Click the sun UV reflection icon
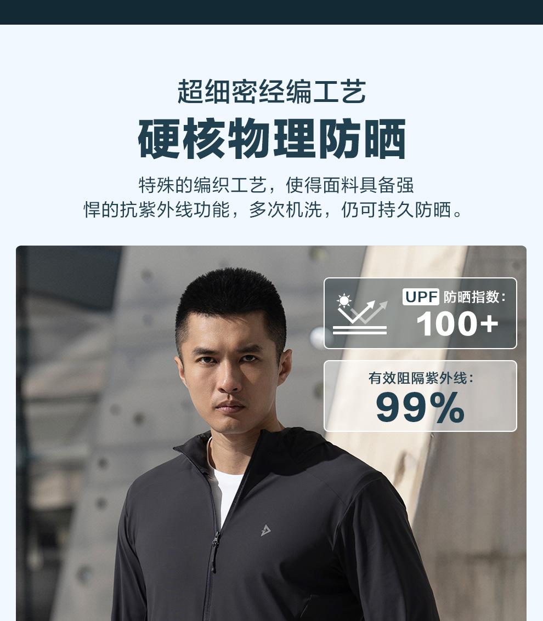This screenshot has width=543, height=621. pos(360,314)
